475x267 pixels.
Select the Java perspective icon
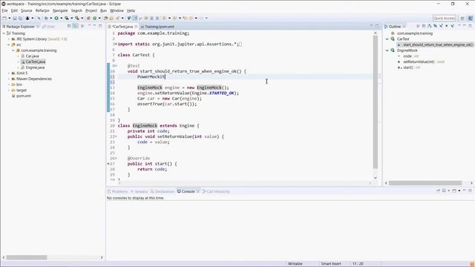pyautogui.click(x=470, y=18)
